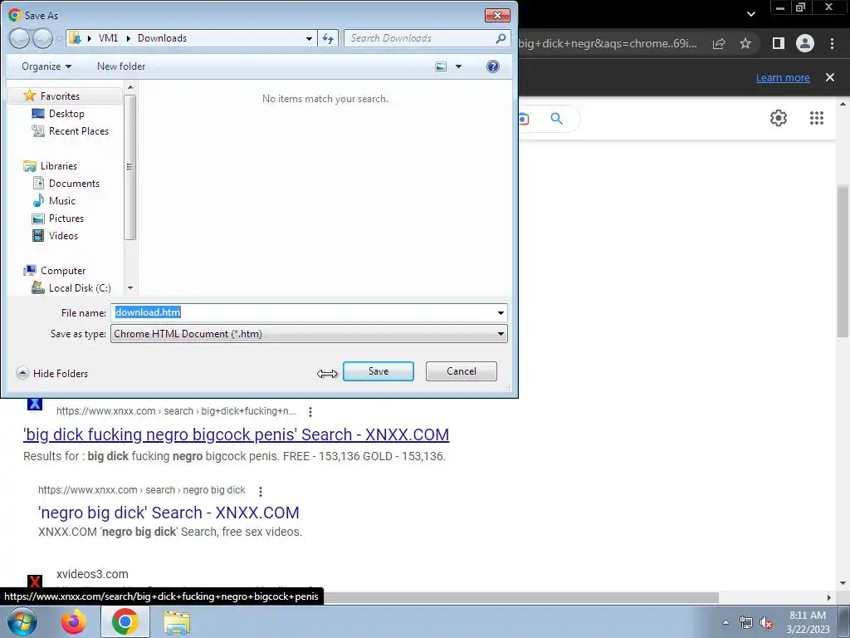Screen dimensions: 850x638
Task: Show hidden system tray icons
Action: coord(725,622)
